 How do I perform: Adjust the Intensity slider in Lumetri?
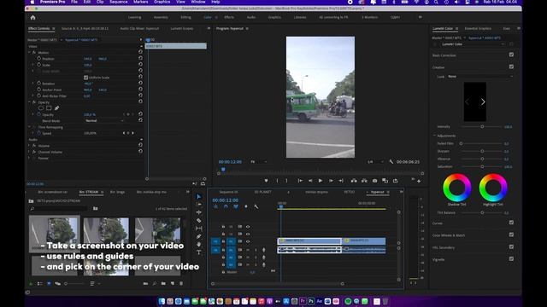tap(482, 127)
